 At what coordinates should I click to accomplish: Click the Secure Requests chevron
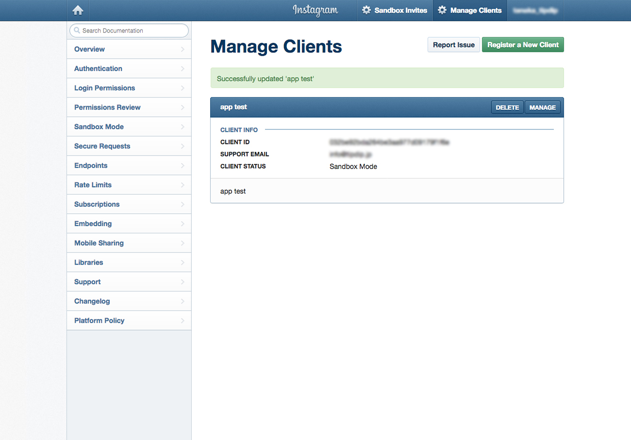(x=183, y=146)
